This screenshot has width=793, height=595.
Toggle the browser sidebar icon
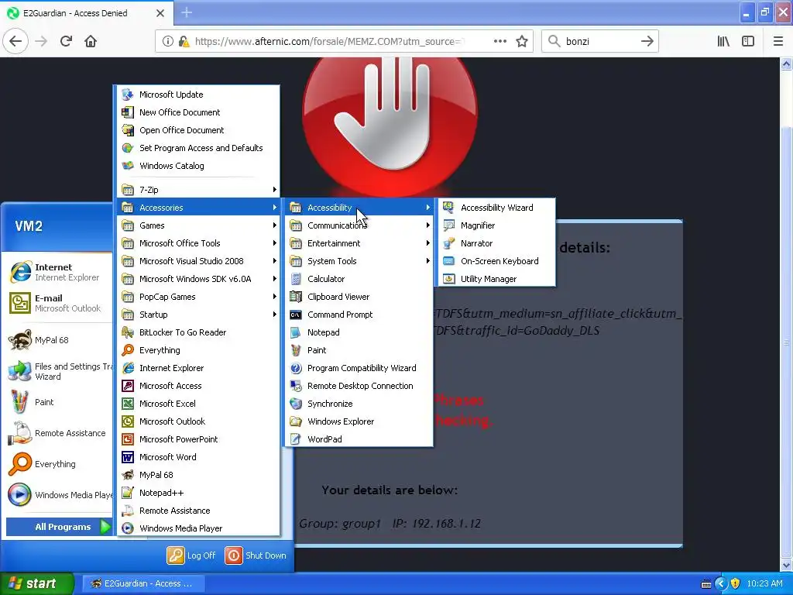coord(748,42)
